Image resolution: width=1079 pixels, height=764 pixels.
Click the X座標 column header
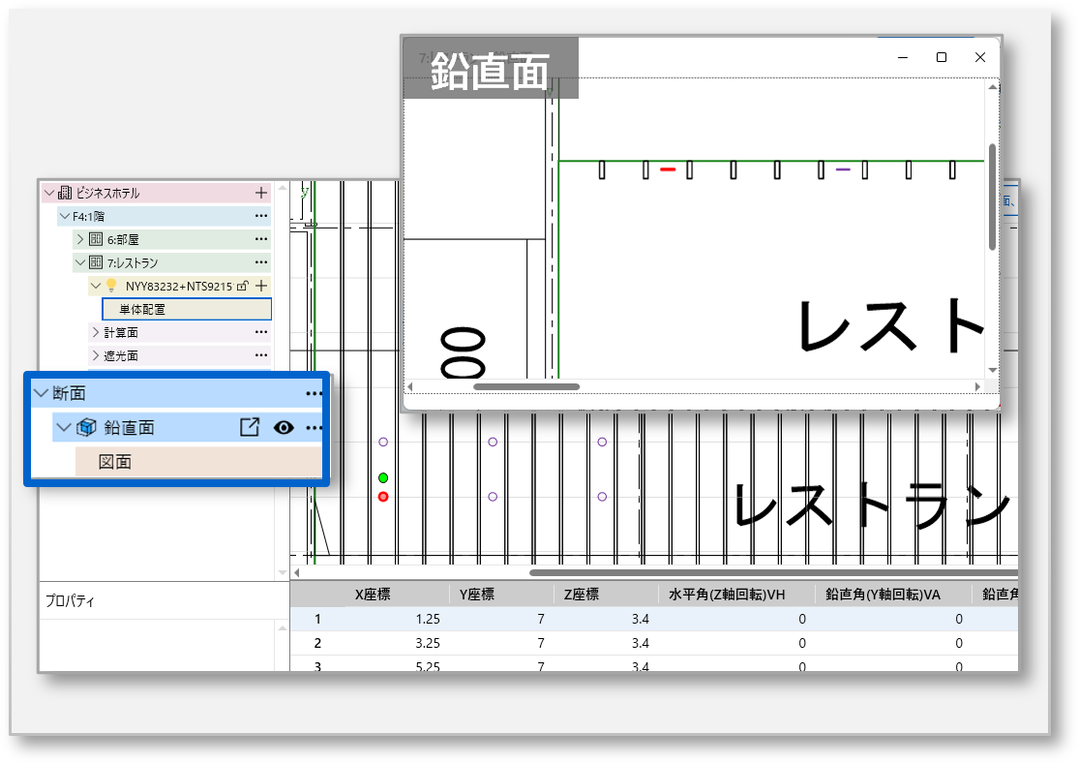coord(373,595)
